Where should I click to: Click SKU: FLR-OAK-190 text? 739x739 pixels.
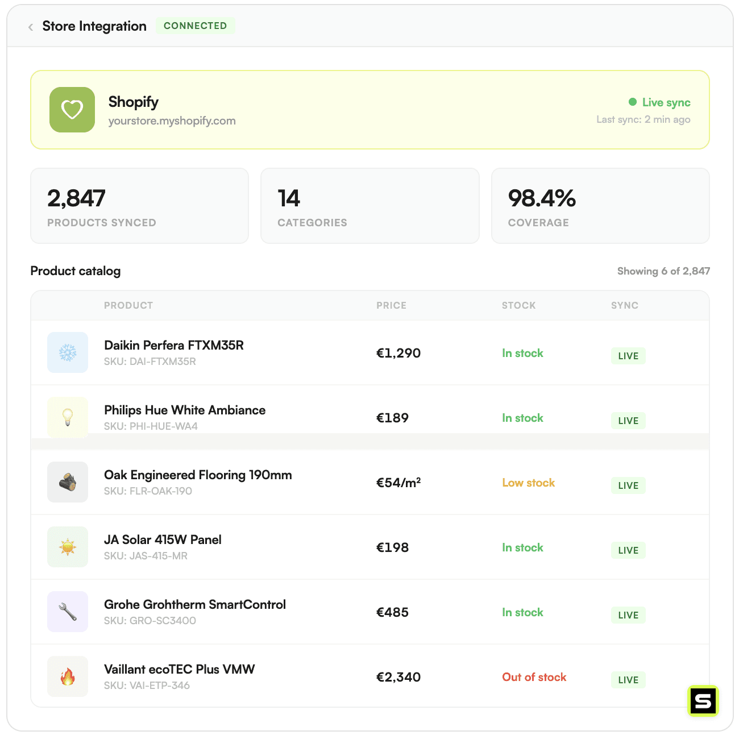click(148, 491)
